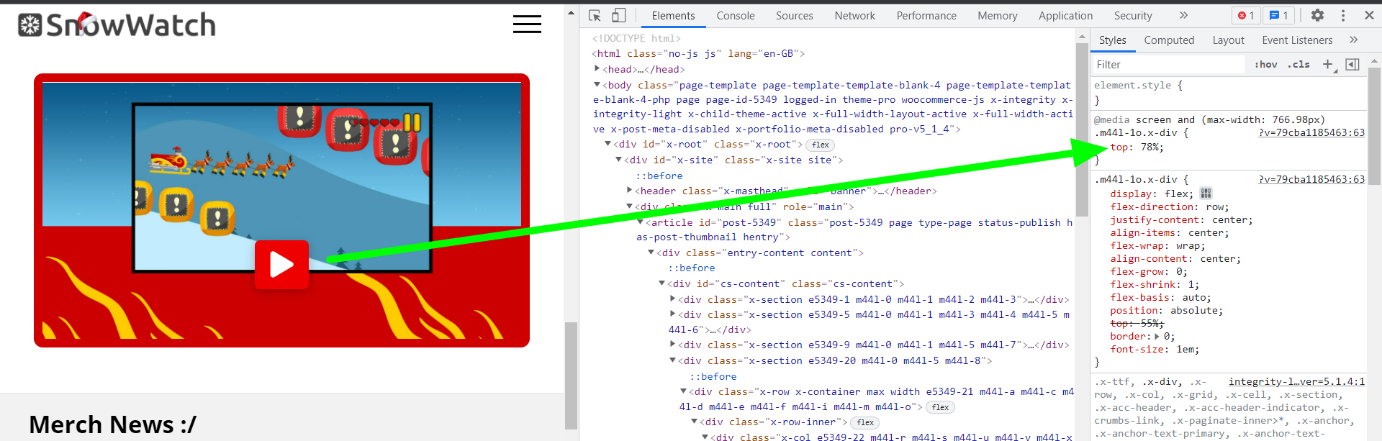Activate the element inspector picker tool
Screen dimensions: 1382x441
[x=595, y=16]
